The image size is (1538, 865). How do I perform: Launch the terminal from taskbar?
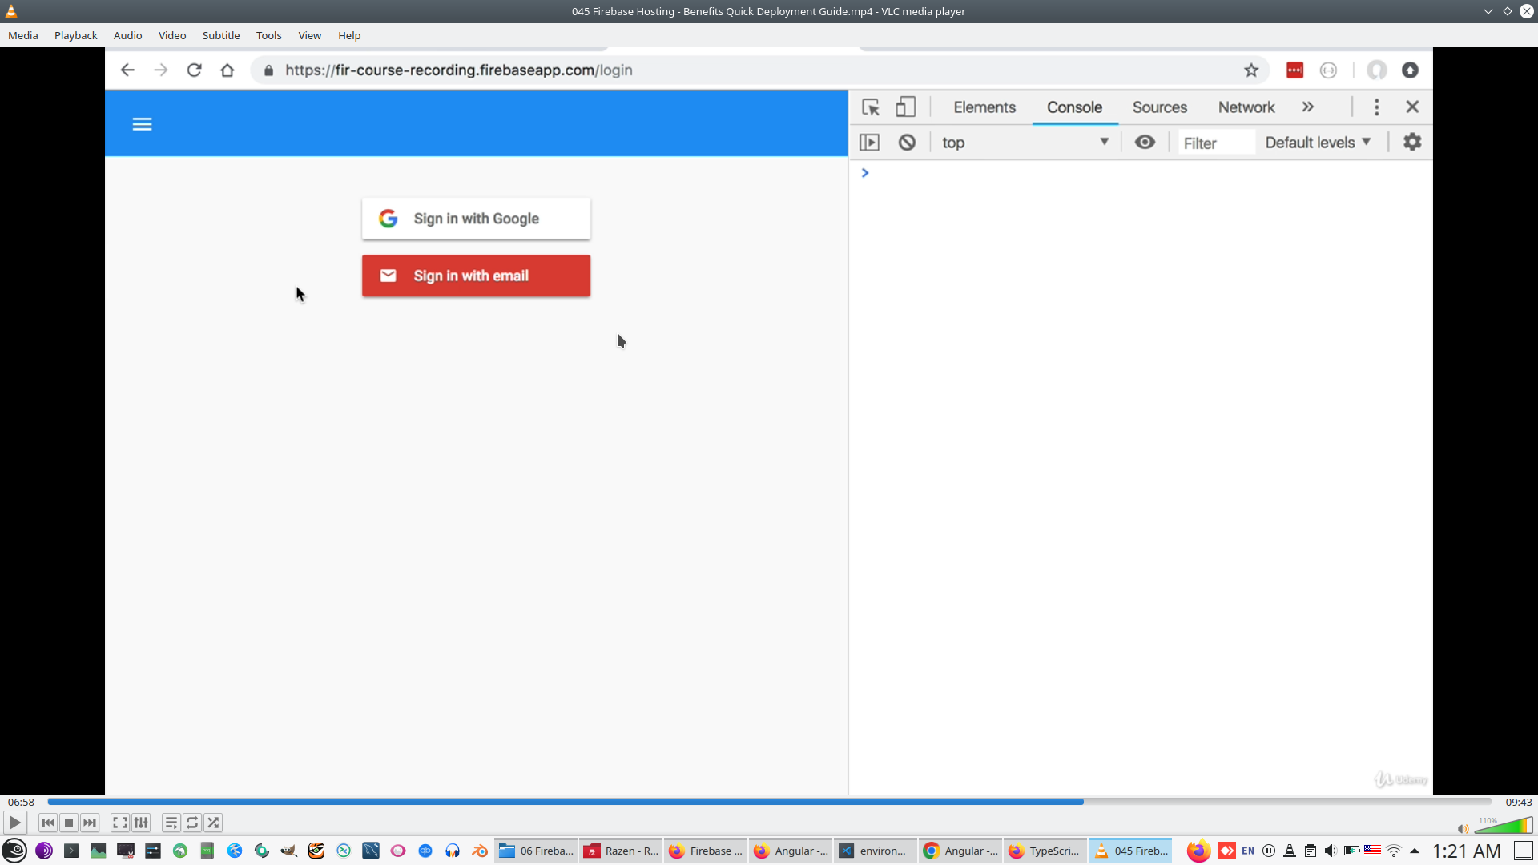pyautogui.click(x=71, y=851)
